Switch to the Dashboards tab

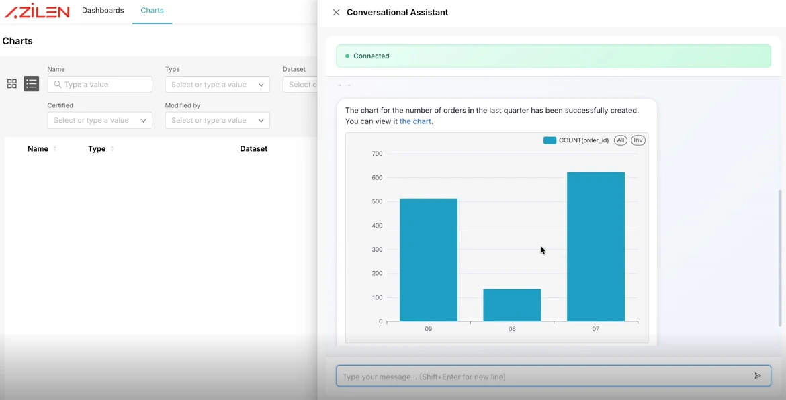102,10
